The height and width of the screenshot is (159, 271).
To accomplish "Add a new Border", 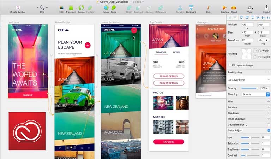I will [269, 107].
